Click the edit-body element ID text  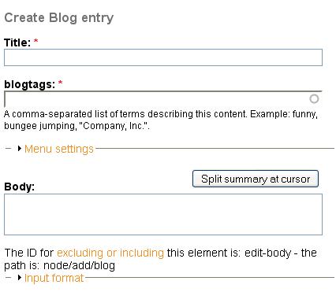click(267, 253)
